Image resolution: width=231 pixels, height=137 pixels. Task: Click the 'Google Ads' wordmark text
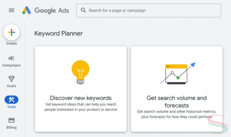(52, 10)
